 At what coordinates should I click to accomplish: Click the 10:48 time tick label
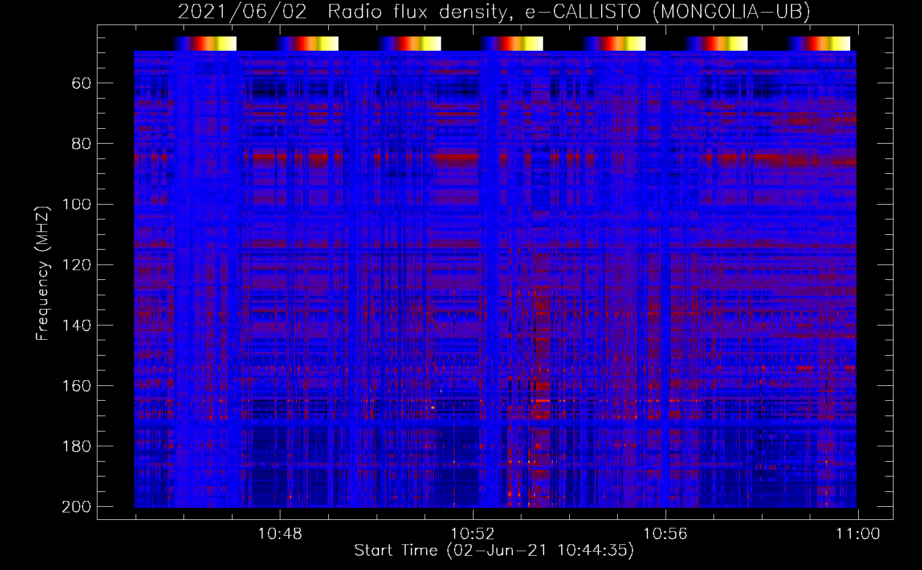point(280,534)
